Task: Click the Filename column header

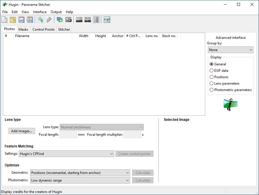Action: tap(43, 36)
